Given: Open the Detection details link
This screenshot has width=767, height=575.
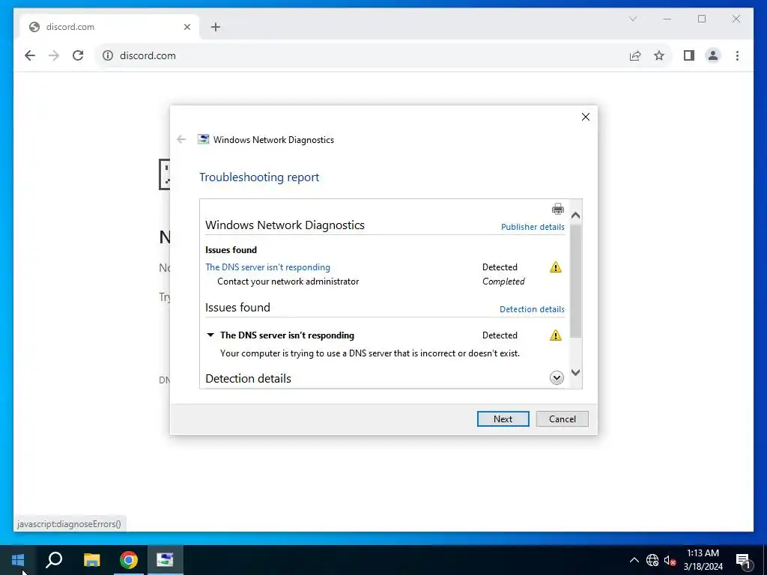Looking at the screenshot, I should pyautogui.click(x=532, y=309).
